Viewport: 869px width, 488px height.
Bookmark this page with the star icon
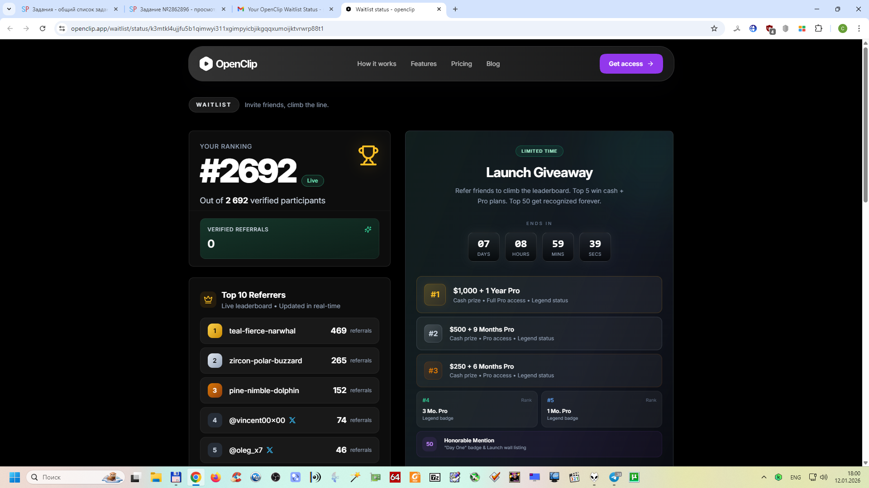click(714, 28)
